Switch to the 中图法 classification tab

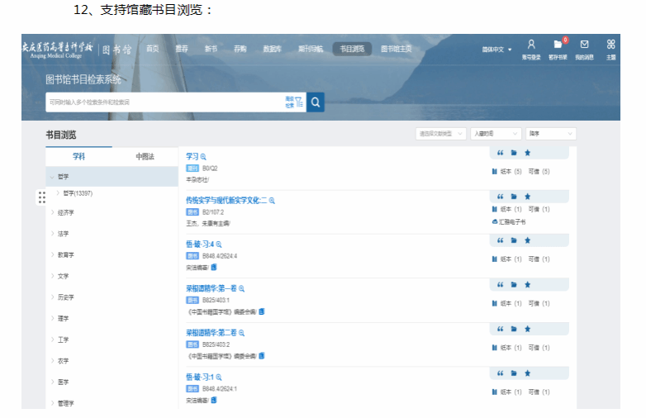[145, 156]
